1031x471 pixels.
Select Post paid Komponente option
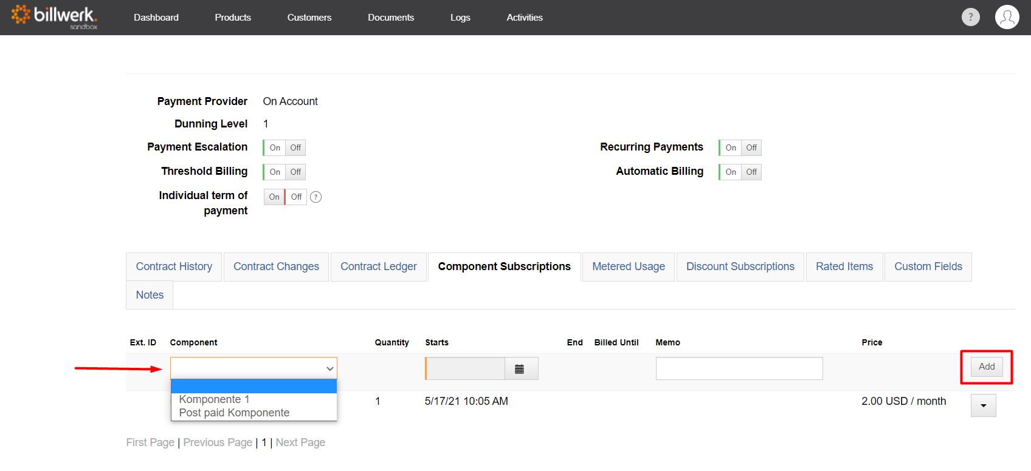point(253,413)
